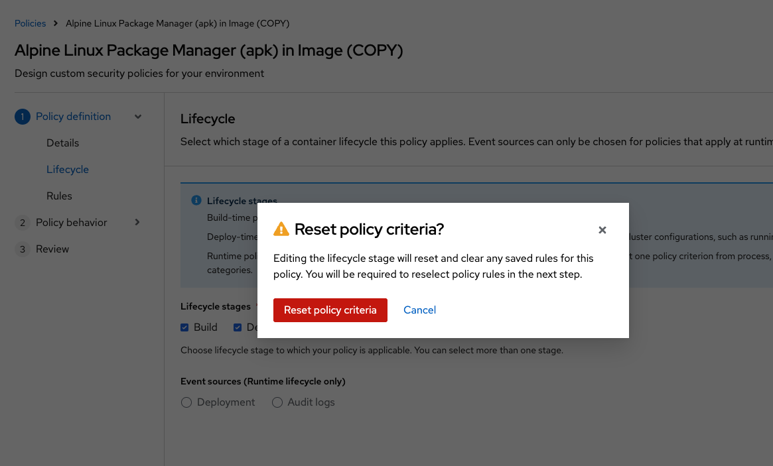Toggle the partially hidden Deploy checkbox
The image size is (773, 466).
click(238, 327)
